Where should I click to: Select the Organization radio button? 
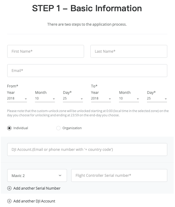click(x=58, y=128)
